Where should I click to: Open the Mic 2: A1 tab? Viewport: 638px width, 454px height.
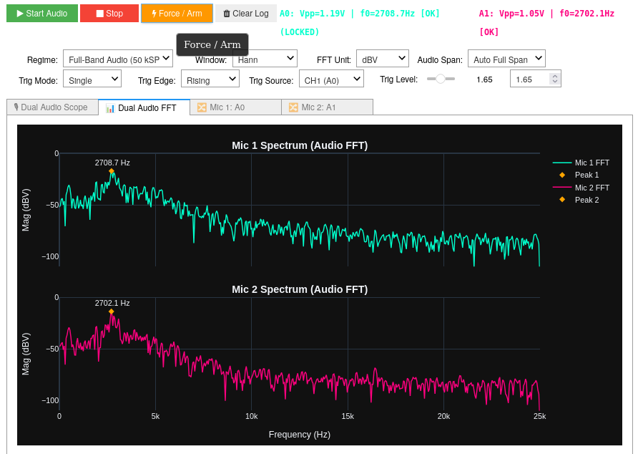click(x=327, y=107)
